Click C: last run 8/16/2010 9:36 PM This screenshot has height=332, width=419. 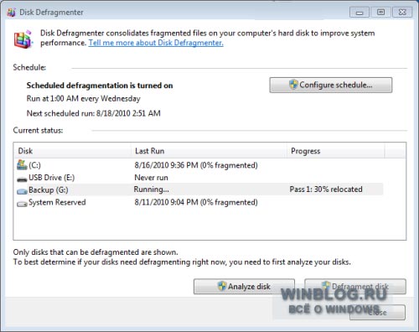196,165
